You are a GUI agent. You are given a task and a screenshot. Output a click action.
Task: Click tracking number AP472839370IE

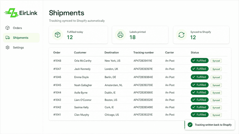click(143, 85)
